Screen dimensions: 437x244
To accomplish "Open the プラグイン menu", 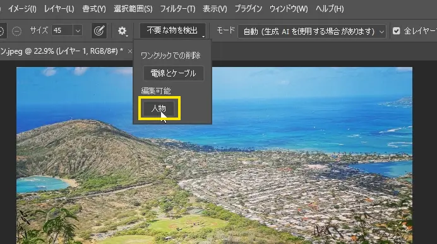I will click(248, 9).
